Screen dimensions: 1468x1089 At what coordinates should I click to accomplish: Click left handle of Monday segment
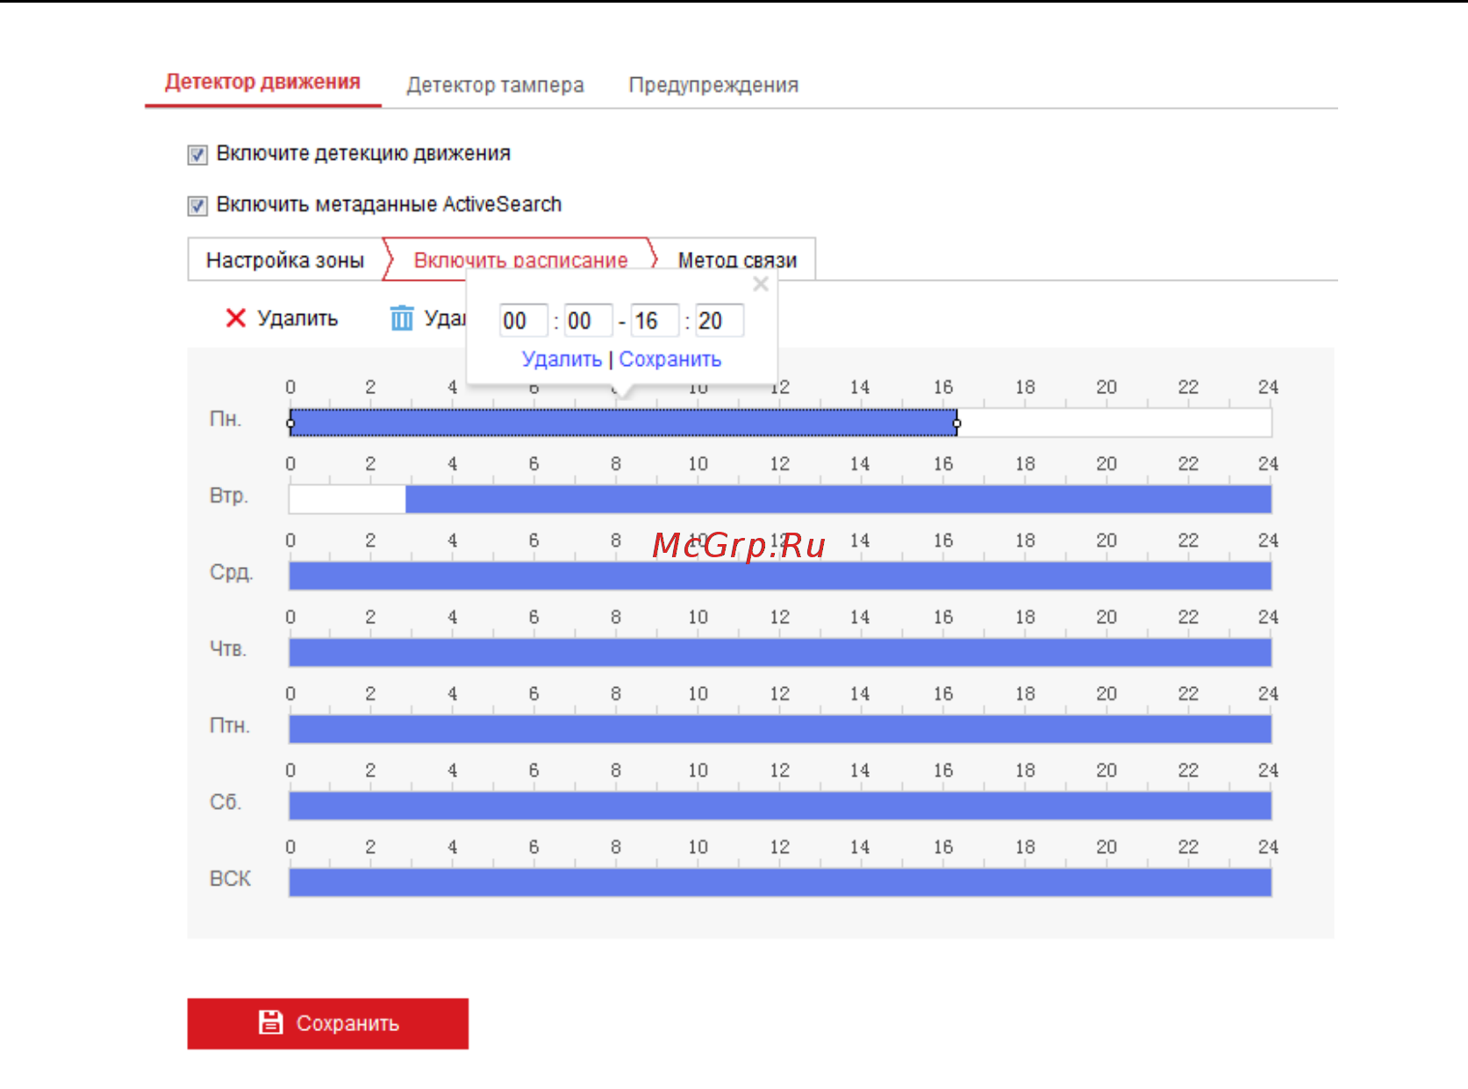click(290, 423)
